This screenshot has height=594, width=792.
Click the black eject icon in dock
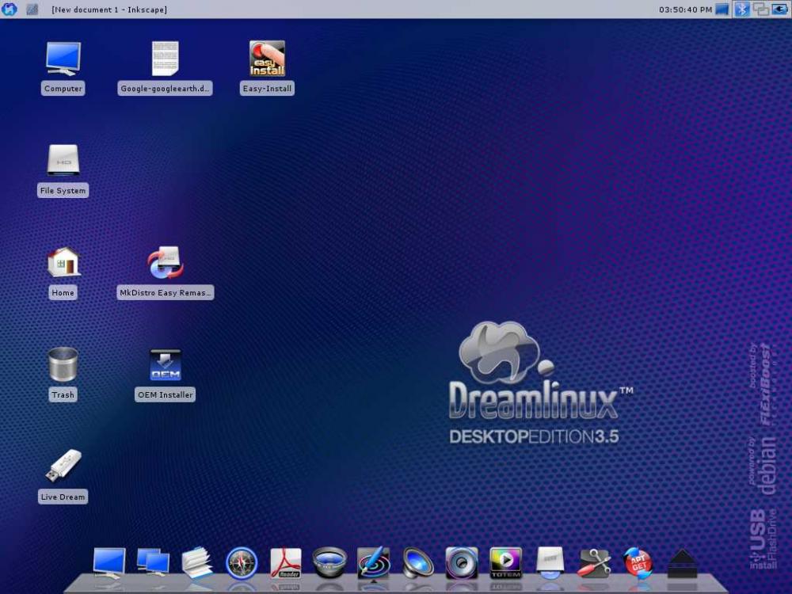[683, 562]
